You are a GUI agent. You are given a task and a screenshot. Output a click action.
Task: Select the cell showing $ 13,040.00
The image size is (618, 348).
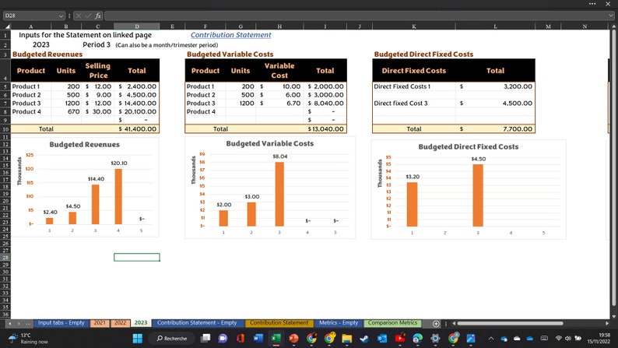click(325, 129)
